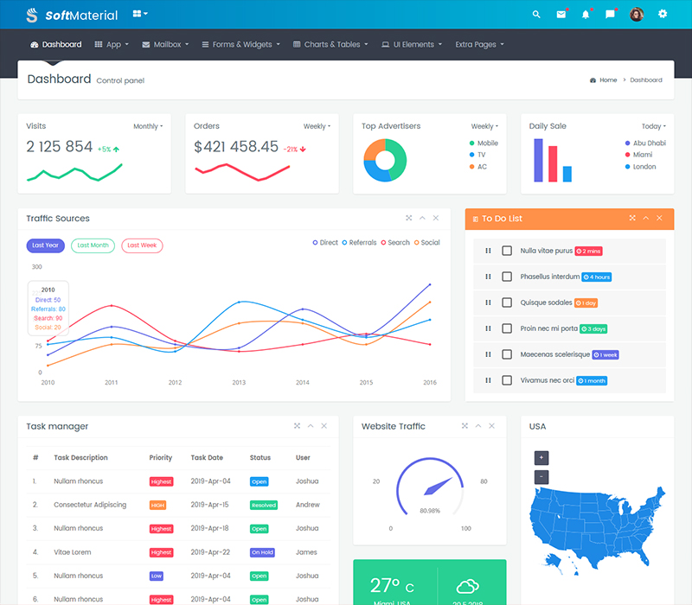
Task: Open the Monthly dropdown in Visits card
Action: coord(148,126)
